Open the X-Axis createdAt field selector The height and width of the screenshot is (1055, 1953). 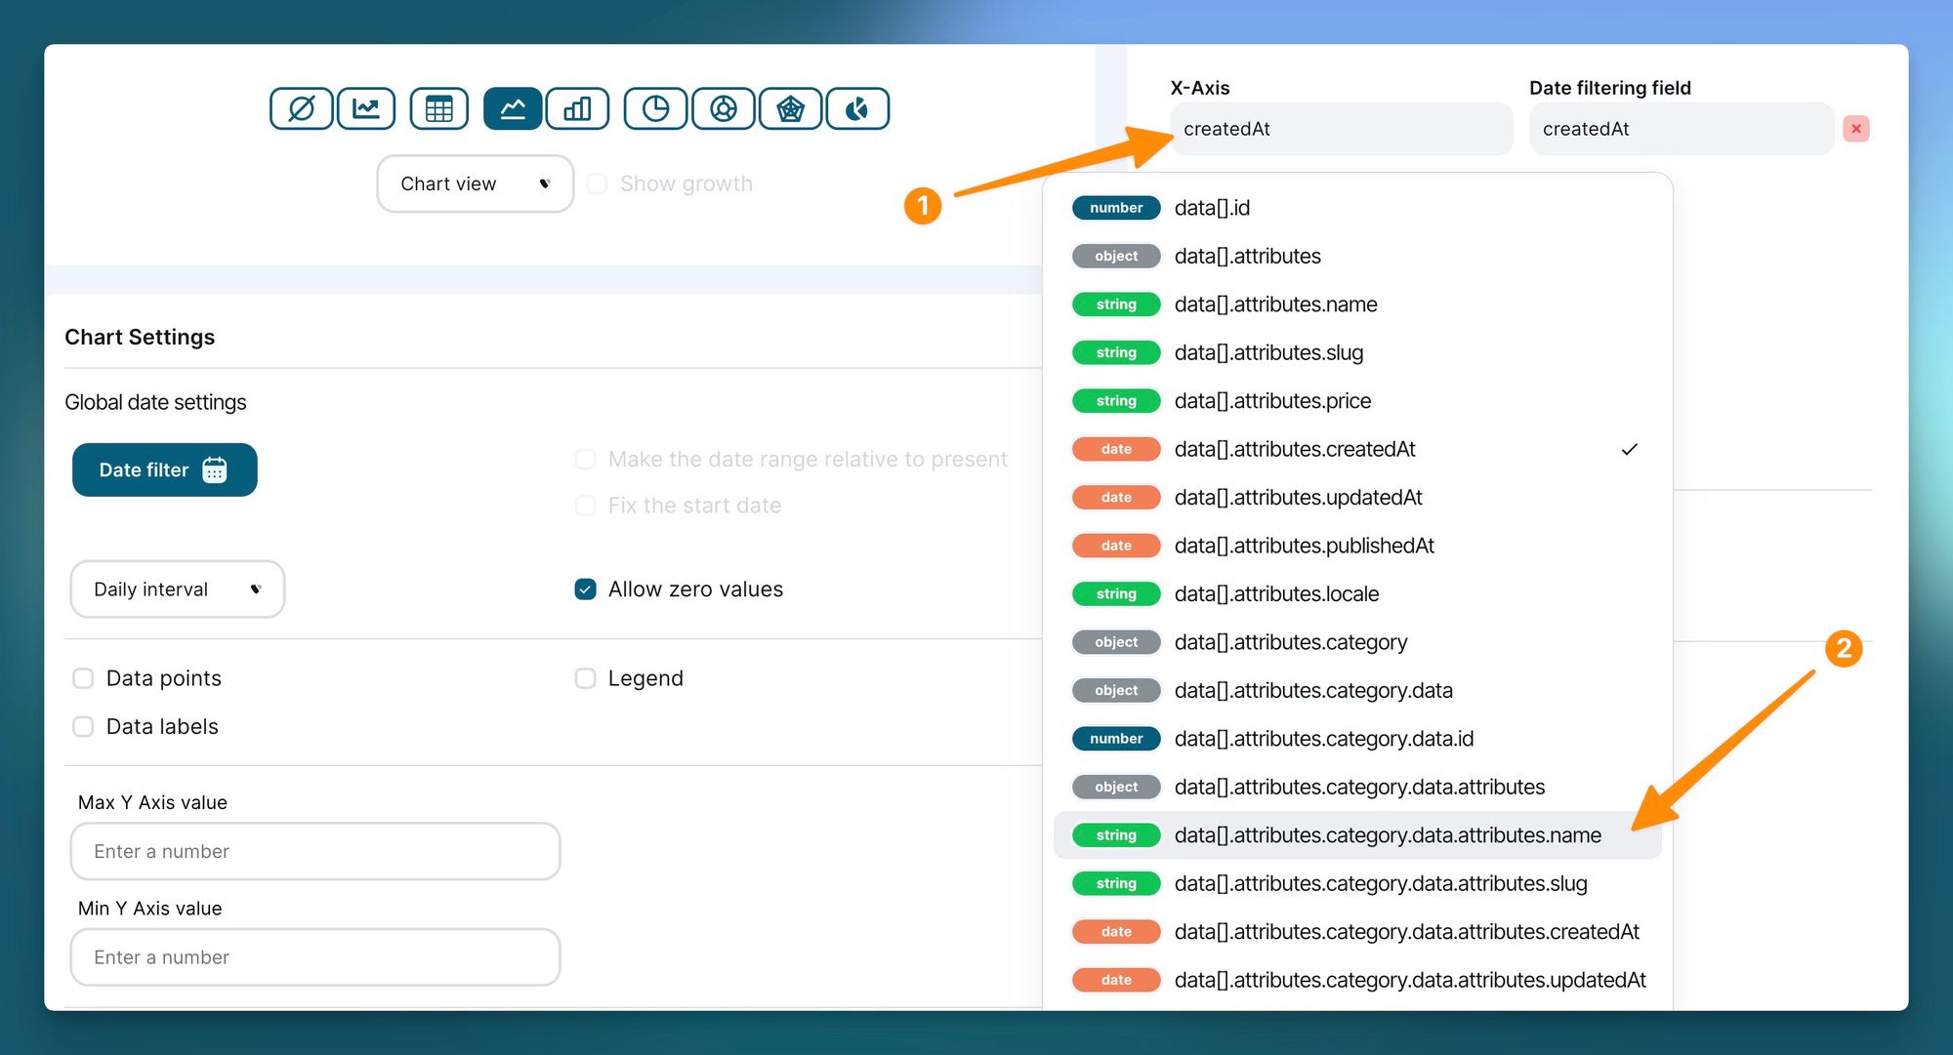pyautogui.click(x=1341, y=129)
